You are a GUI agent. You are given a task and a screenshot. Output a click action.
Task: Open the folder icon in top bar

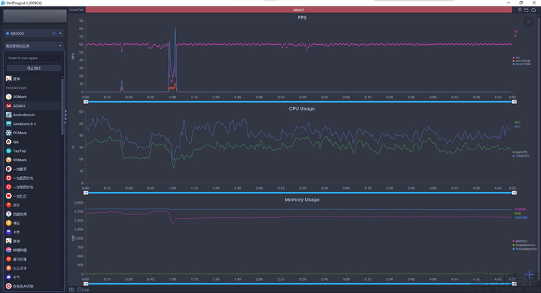[x=526, y=9]
